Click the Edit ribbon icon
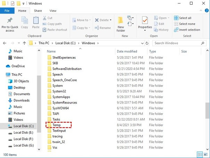210x158 pixels. pos(156,24)
